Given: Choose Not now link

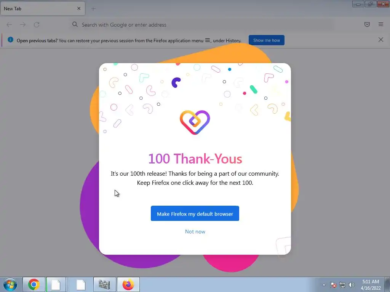Looking at the screenshot, I should tap(195, 232).
